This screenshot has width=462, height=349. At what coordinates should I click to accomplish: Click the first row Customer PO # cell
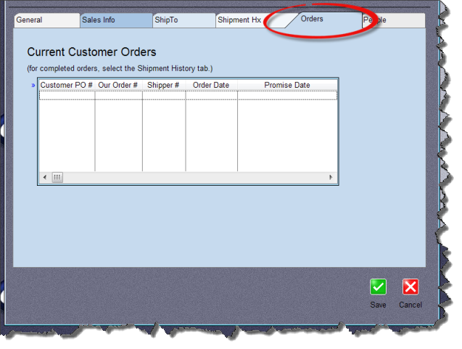point(66,95)
